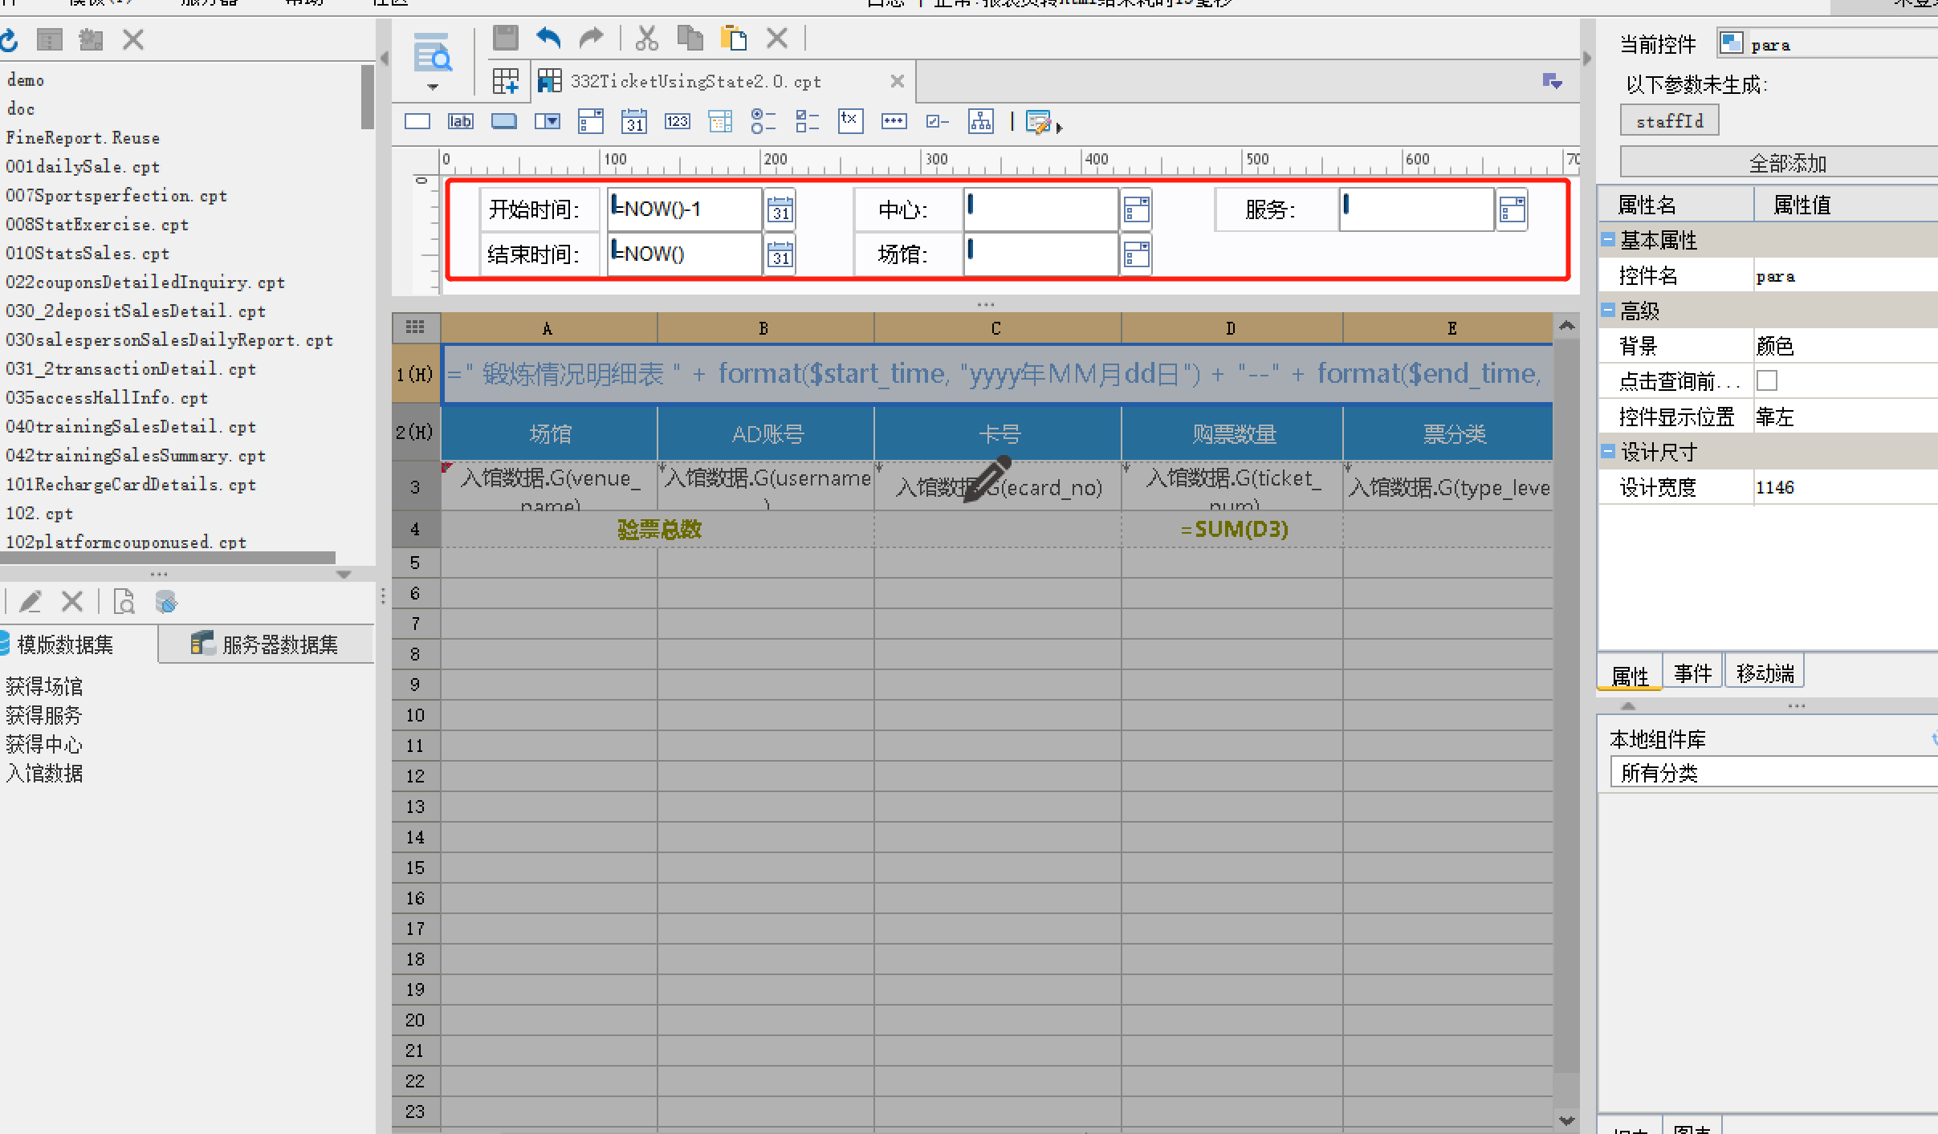Screen dimensions: 1938x1134
Task: Click the 设计宽度 value field 1146
Action: click(1846, 487)
